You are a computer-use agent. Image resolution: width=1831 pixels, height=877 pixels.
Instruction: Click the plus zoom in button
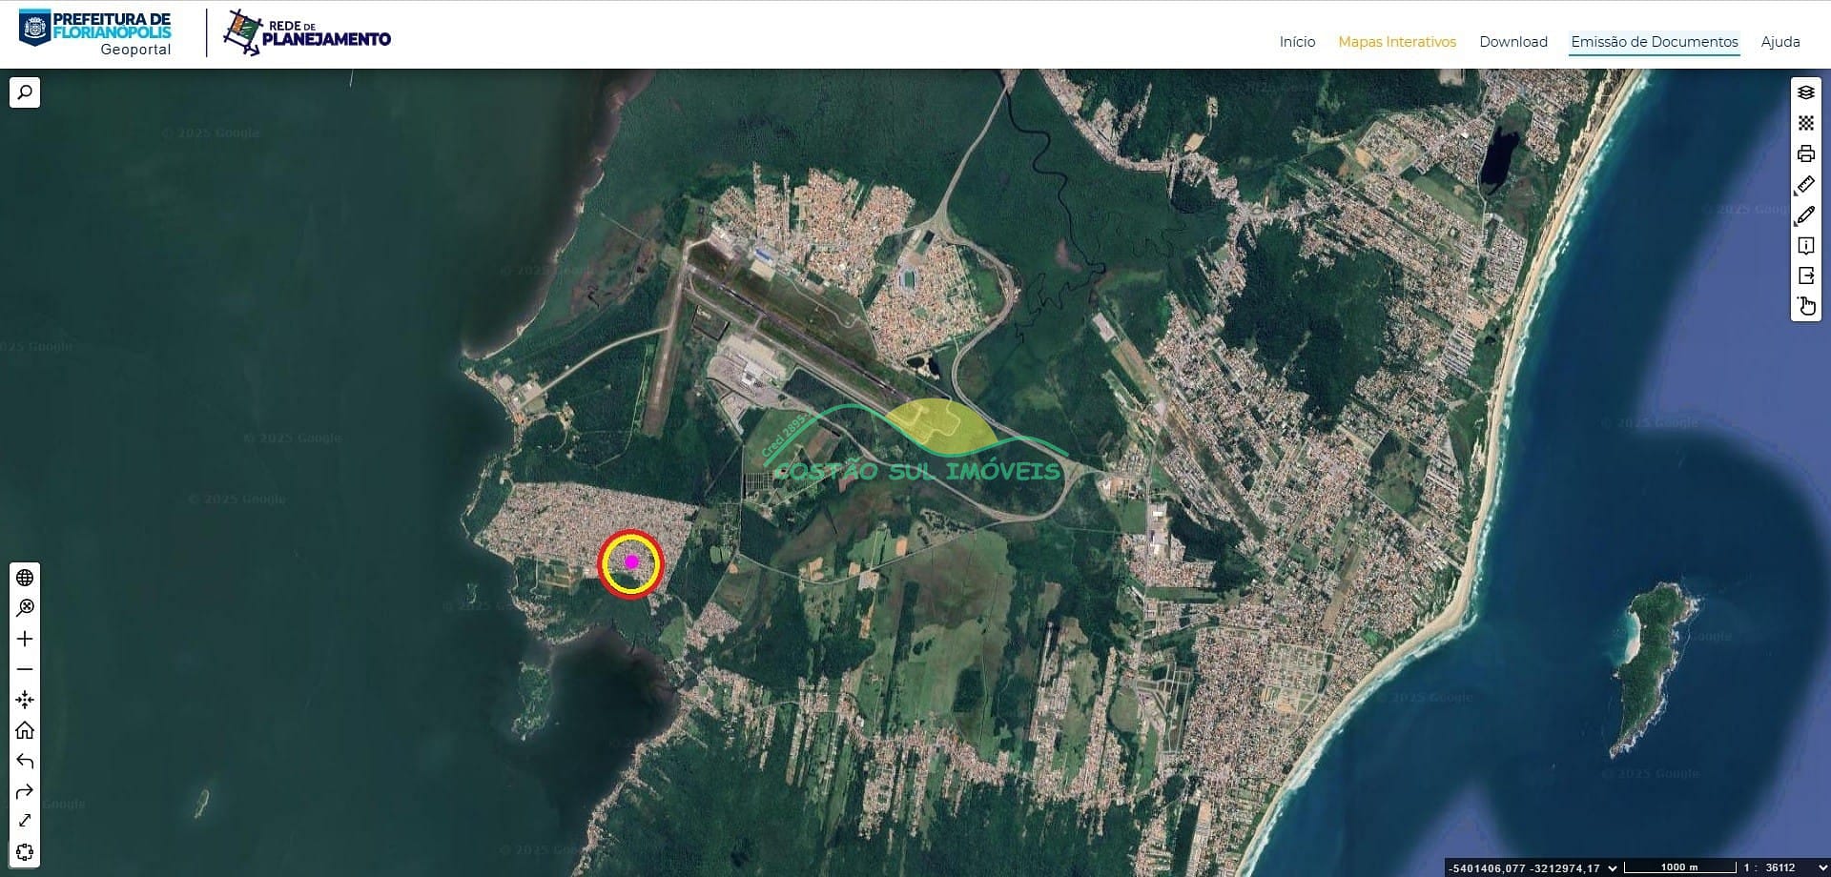pyautogui.click(x=25, y=639)
